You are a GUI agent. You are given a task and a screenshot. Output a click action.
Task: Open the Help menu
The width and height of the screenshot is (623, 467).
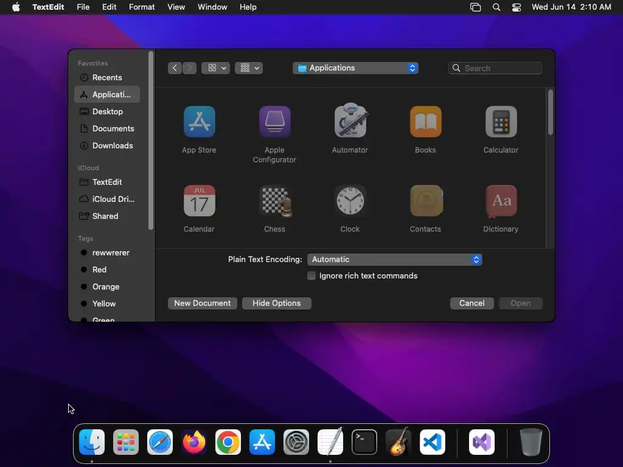tap(248, 7)
